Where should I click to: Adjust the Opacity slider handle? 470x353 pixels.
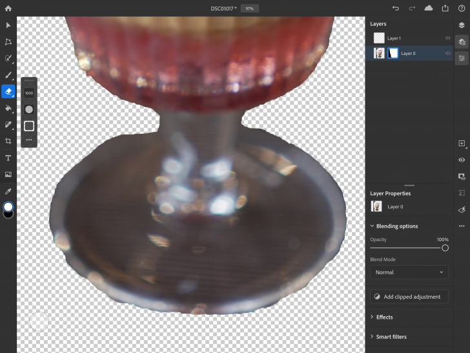pyautogui.click(x=445, y=248)
